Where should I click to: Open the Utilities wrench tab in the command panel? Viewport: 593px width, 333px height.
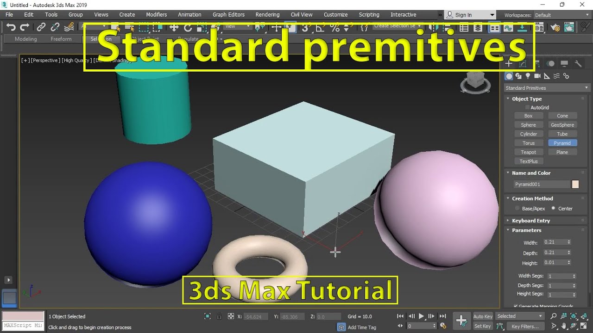point(578,64)
